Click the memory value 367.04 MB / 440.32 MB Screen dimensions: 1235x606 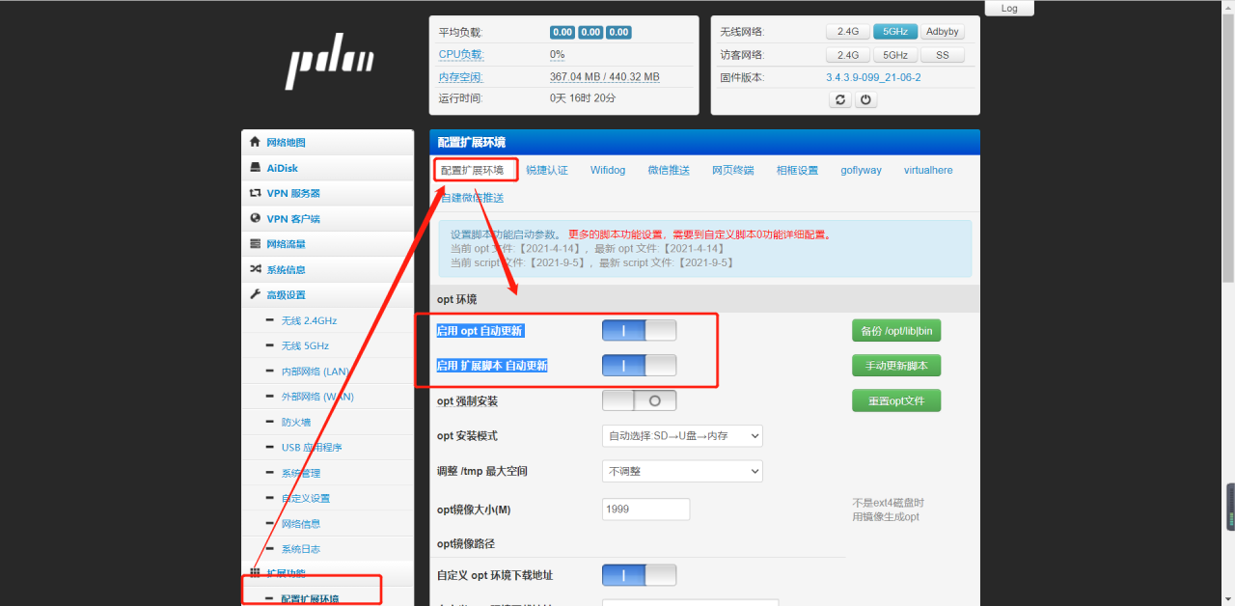pos(605,77)
